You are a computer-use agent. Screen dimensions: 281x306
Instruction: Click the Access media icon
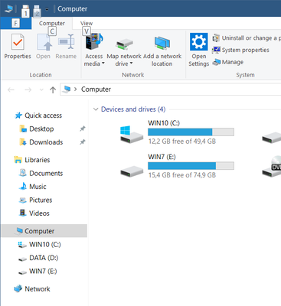pyautogui.click(x=94, y=41)
